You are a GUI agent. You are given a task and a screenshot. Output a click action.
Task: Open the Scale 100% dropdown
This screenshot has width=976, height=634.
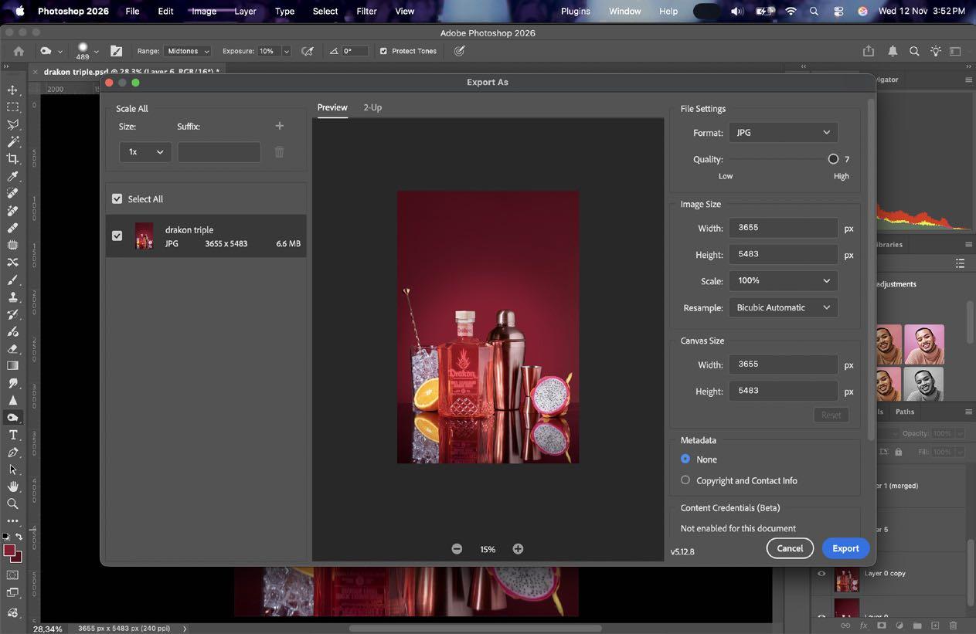tap(783, 281)
